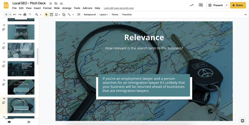The image size is (249, 125).
Task: Click the linked icon beside slide 14
Action: click(x=4, y=103)
